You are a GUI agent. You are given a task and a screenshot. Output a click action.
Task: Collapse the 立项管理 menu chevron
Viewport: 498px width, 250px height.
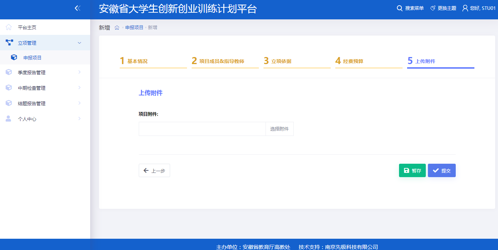click(79, 43)
